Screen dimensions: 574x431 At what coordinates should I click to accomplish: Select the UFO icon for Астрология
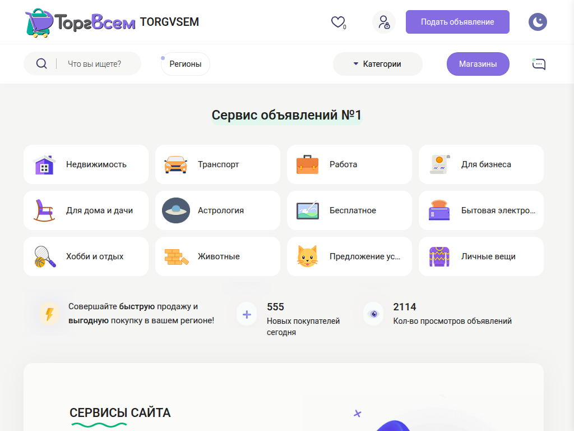[175, 210]
